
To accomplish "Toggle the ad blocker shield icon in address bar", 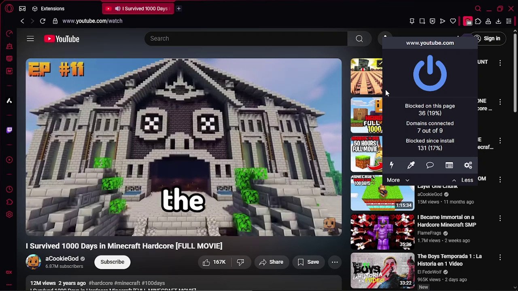I will click(432, 21).
